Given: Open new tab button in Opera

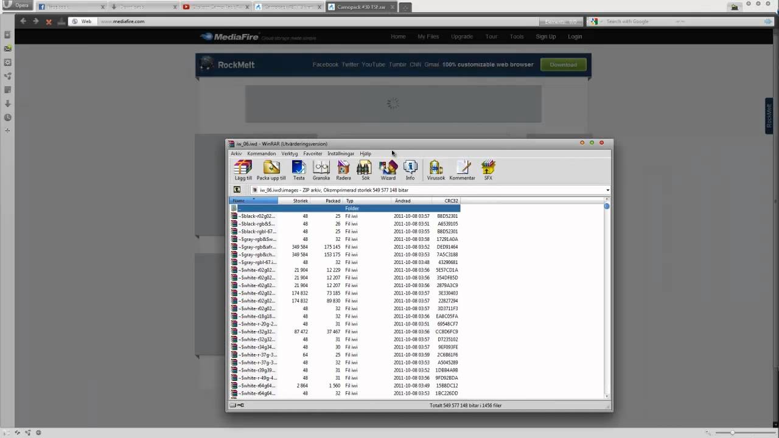Looking at the screenshot, I should click(405, 7).
